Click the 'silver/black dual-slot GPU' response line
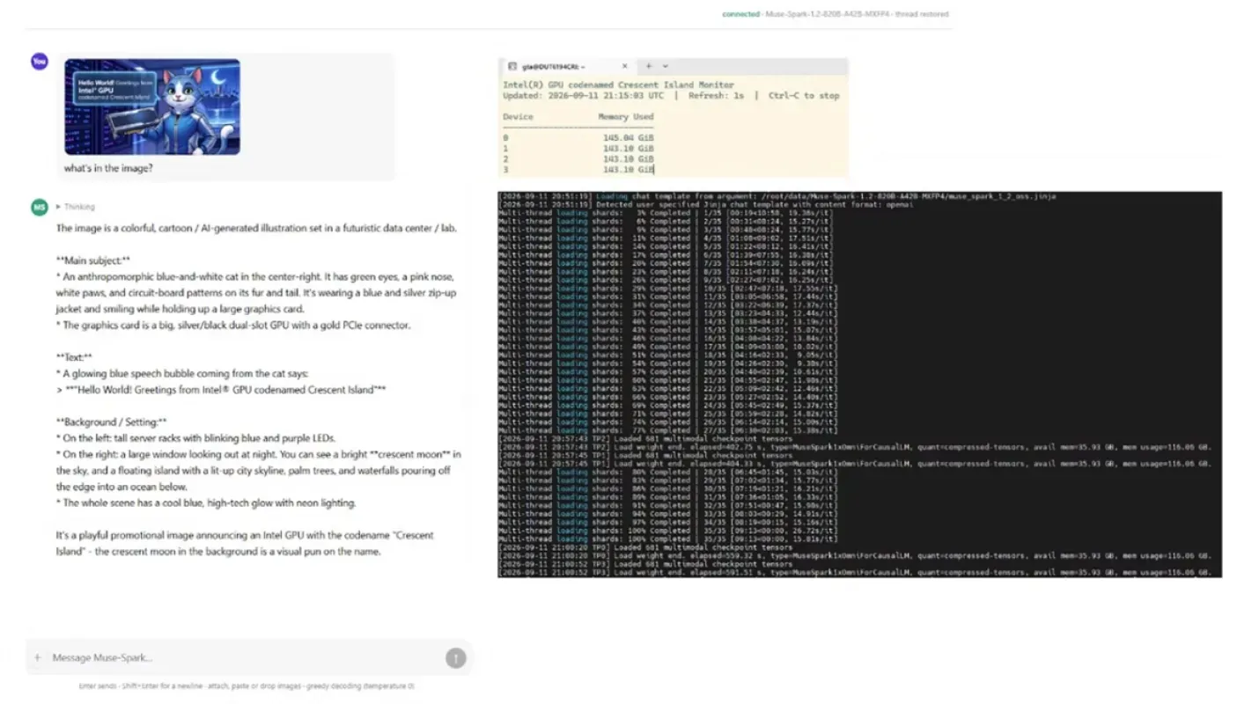Image resolution: width=1252 pixels, height=704 pixels. point(233,326)
